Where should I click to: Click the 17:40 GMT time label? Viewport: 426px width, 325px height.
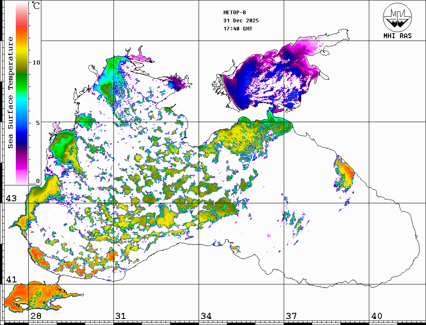pos(238,29)
